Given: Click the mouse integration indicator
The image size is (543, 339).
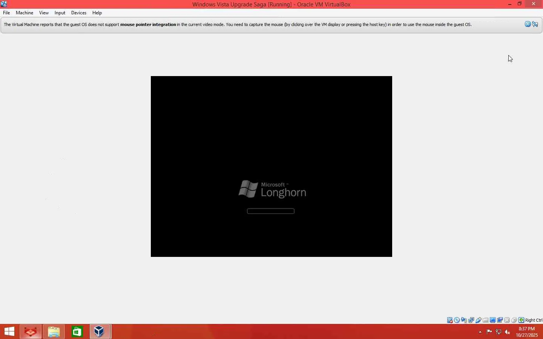Looking at the screenshot, I should pyautogui.click(x=514, y=320).
